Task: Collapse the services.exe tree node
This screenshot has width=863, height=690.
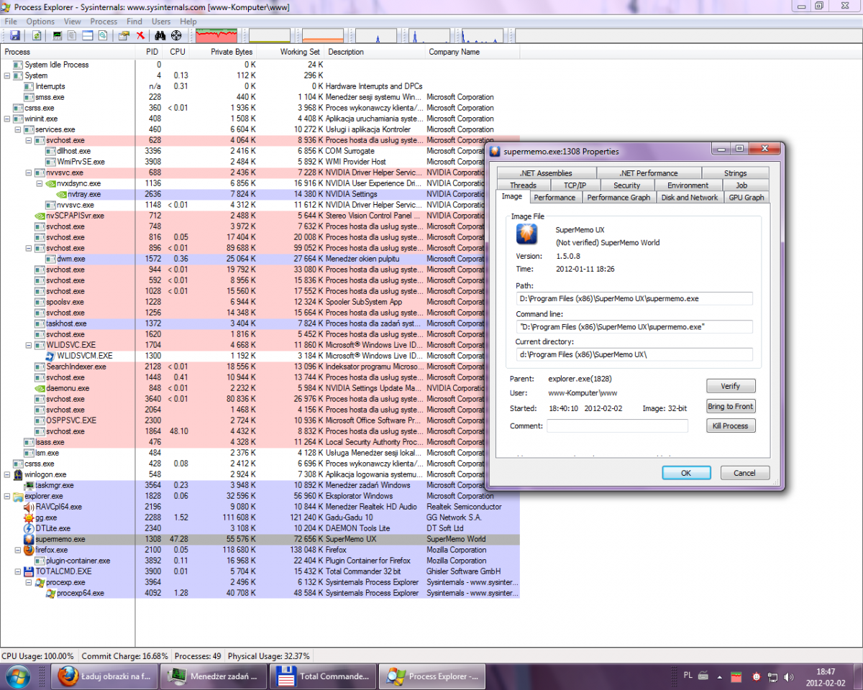Action: (18, 129)
